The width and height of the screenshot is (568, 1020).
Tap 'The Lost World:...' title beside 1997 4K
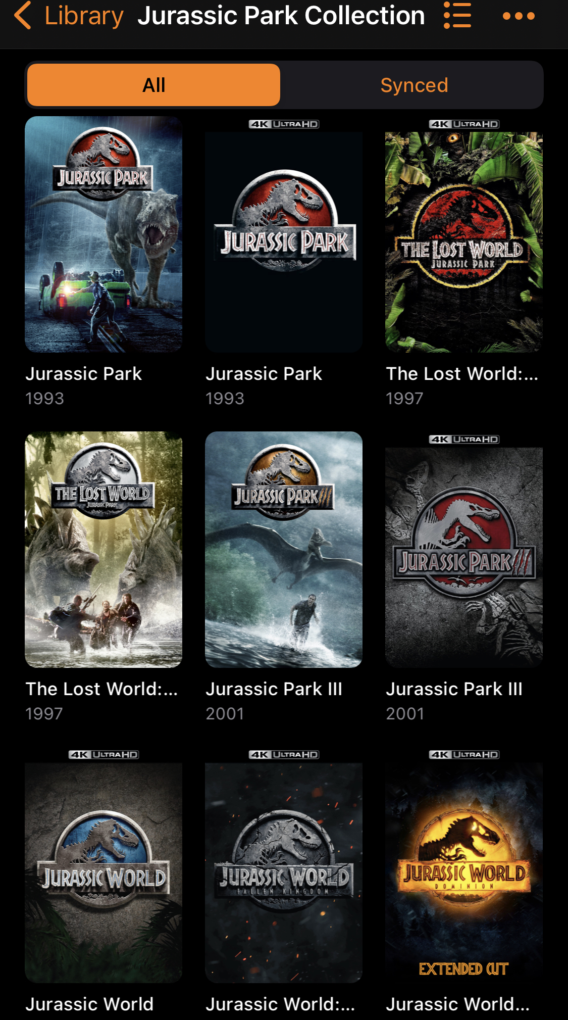[462, 374]
